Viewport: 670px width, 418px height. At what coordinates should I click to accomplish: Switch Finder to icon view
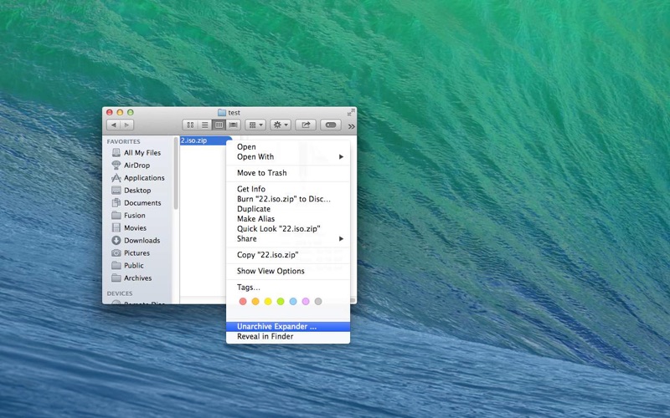pyautogui.click(x=190, y=125)
